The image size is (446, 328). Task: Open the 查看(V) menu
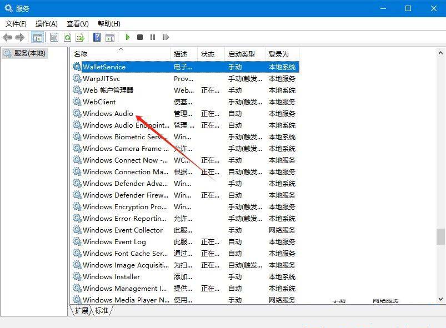77,23
